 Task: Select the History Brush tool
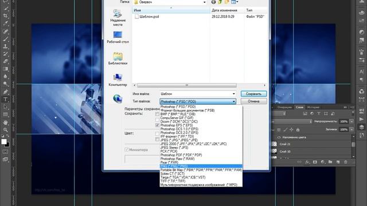tap(5, 54)
